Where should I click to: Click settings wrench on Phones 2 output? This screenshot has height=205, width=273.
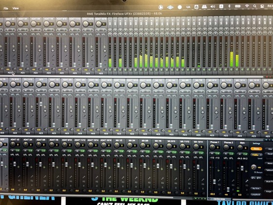pos(233,181)
